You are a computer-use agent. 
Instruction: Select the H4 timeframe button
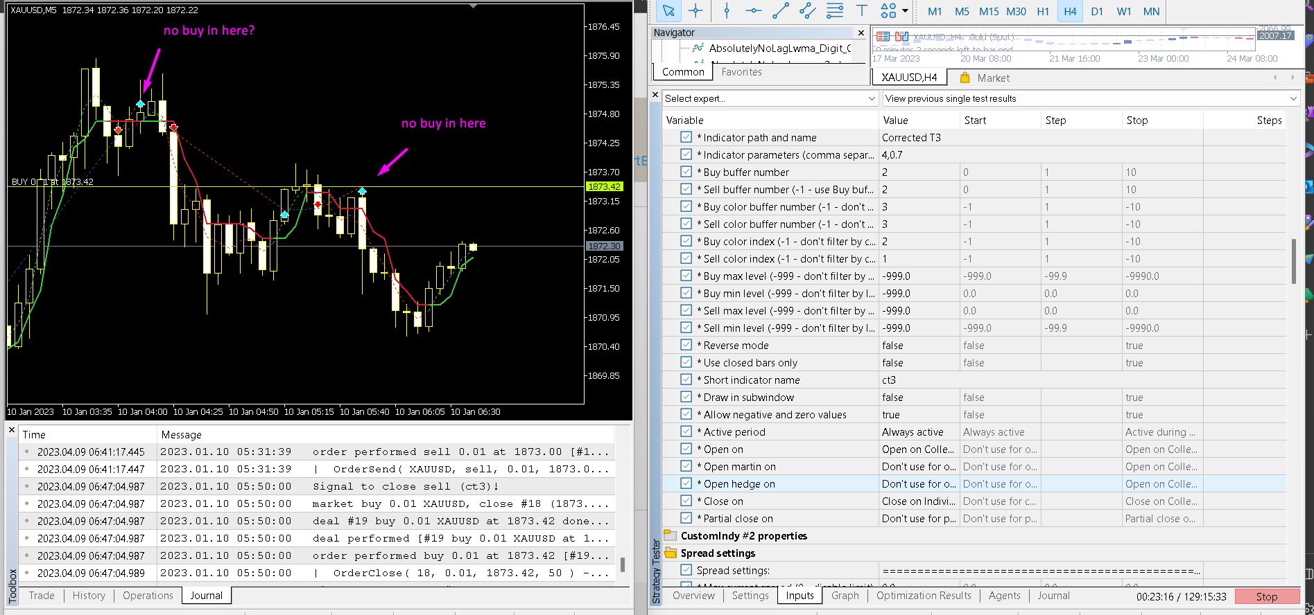1070,12
